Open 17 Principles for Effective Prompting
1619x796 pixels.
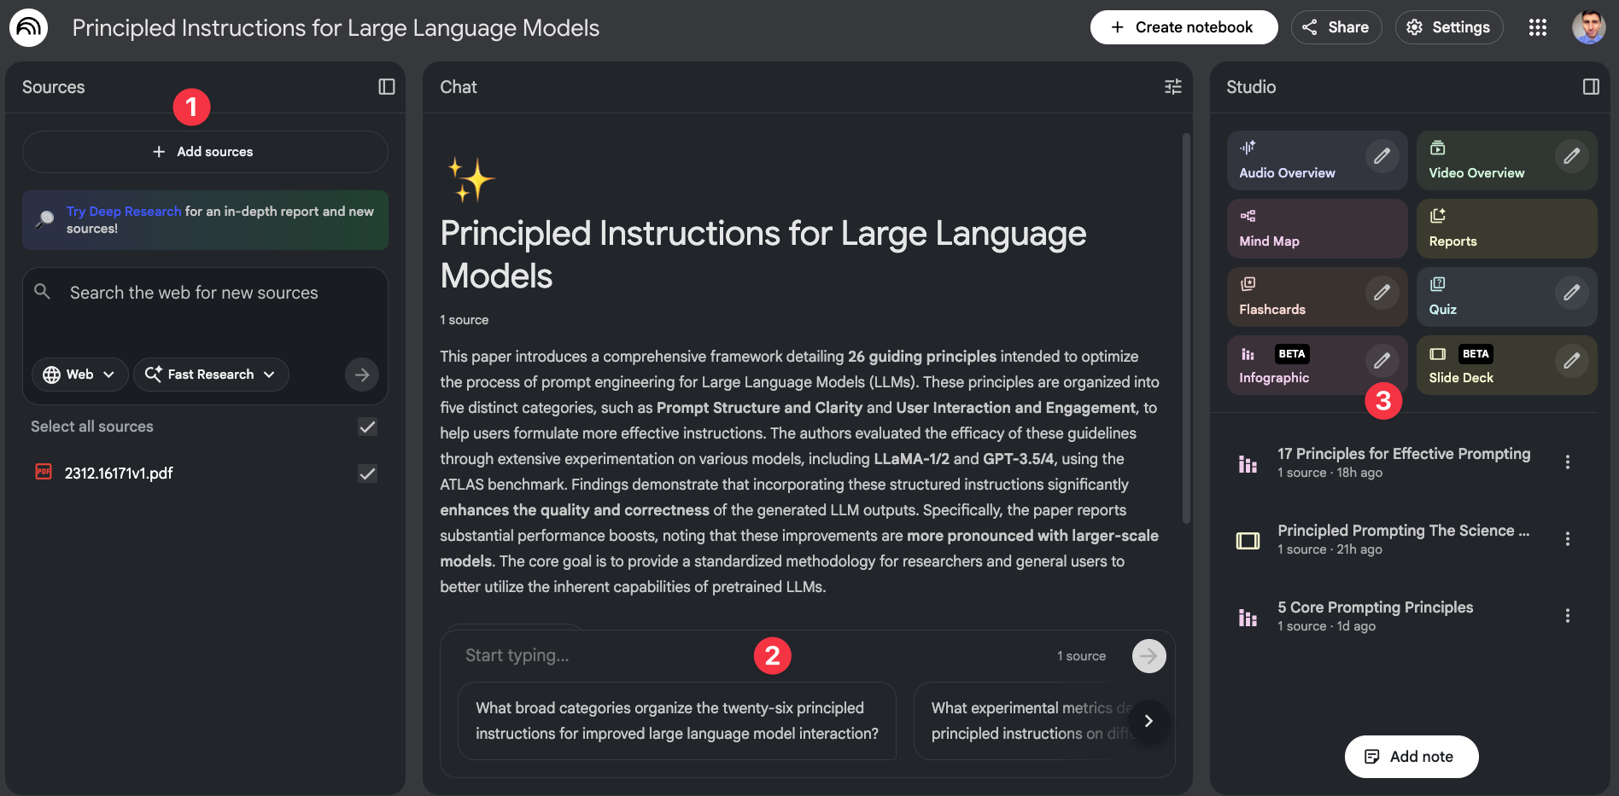1404,462
